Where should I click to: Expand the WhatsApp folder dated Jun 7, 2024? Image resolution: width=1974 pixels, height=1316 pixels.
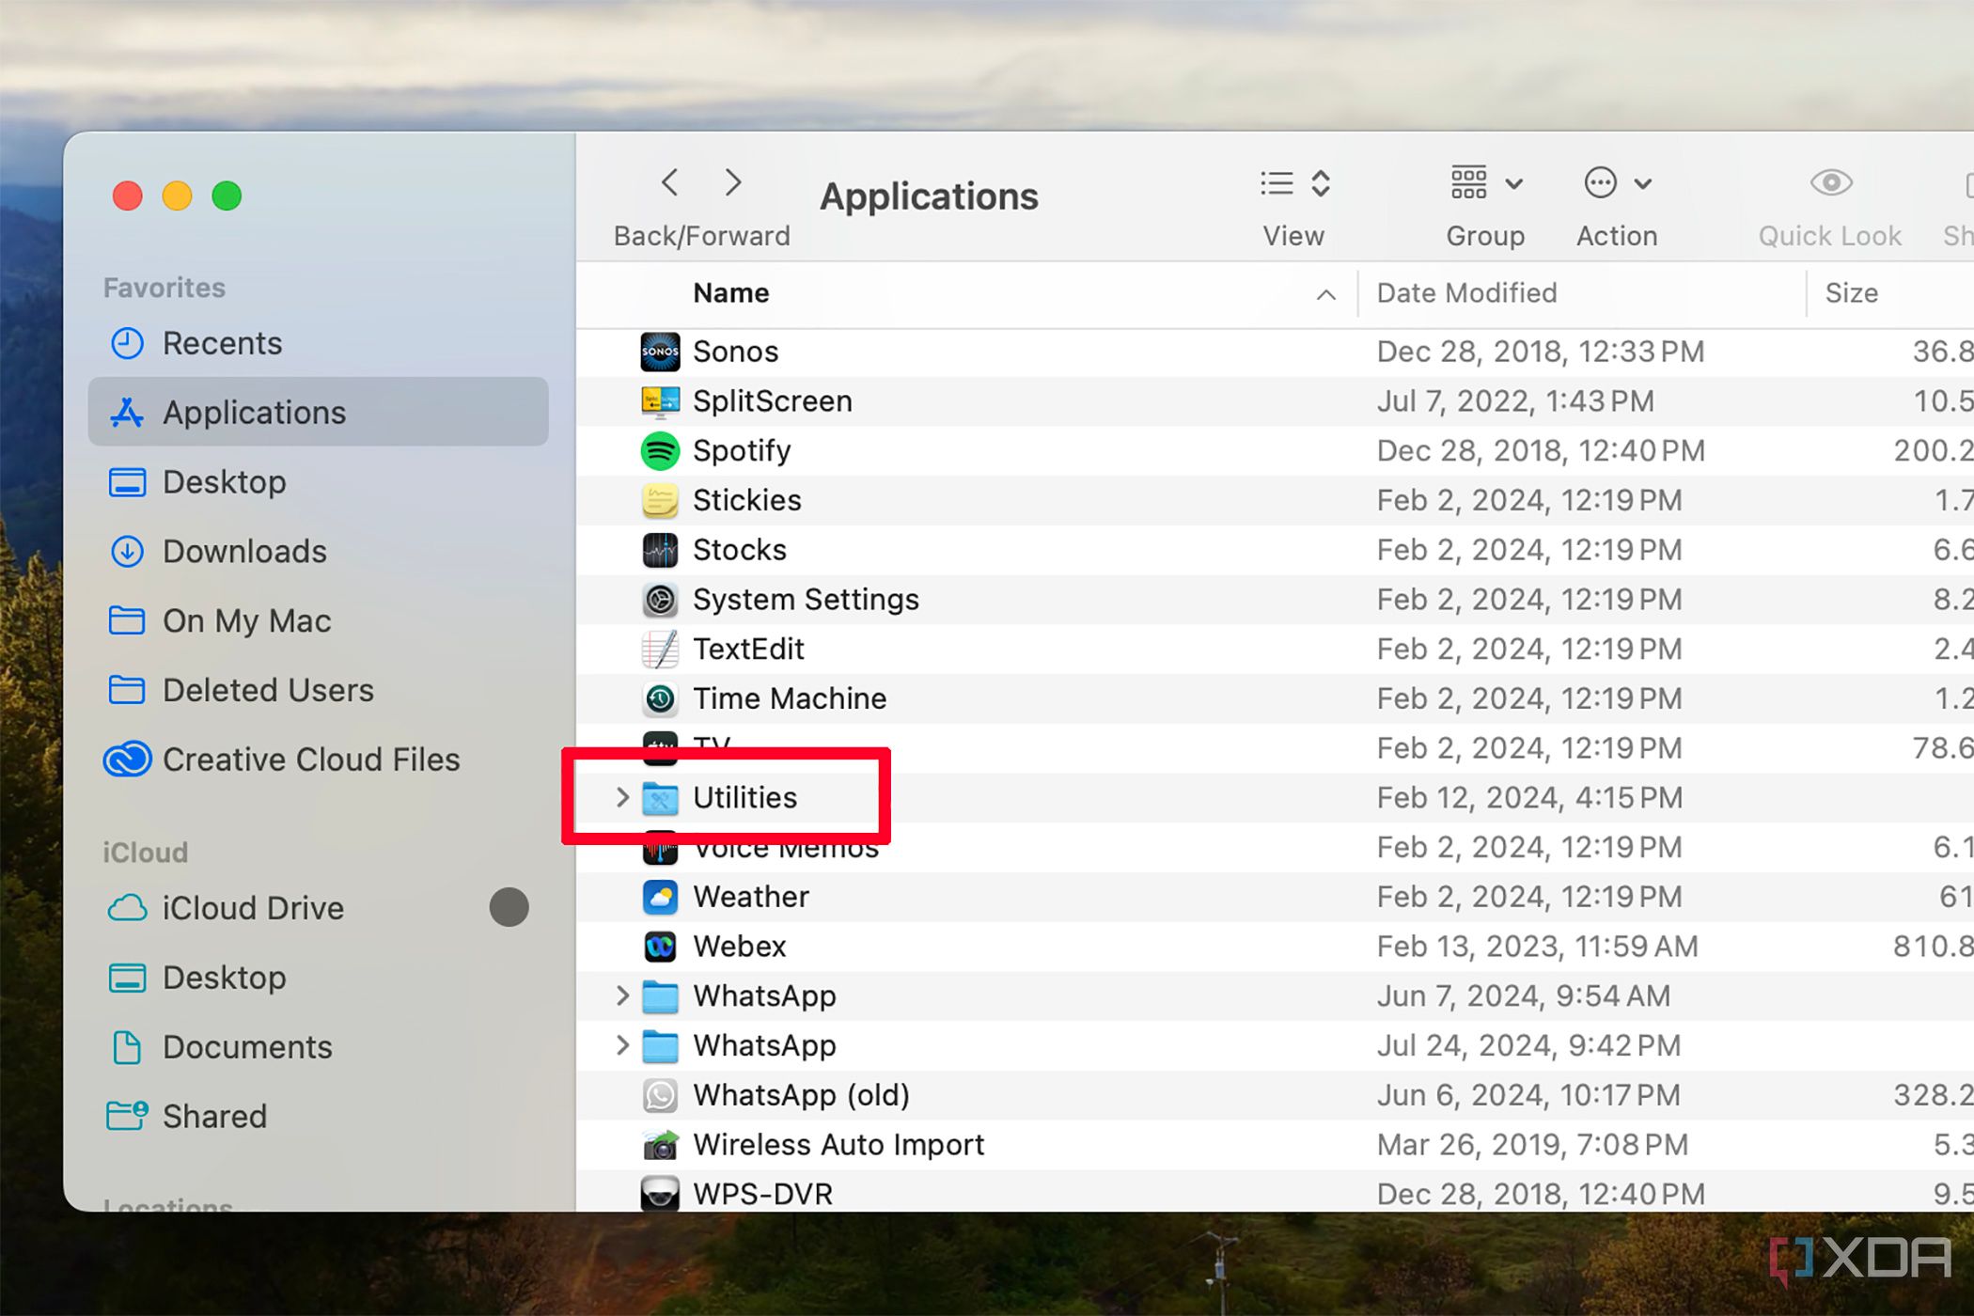[x=621, y=996]
